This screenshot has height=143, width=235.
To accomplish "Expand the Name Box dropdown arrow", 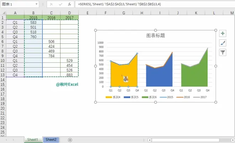I will point(36,4).
